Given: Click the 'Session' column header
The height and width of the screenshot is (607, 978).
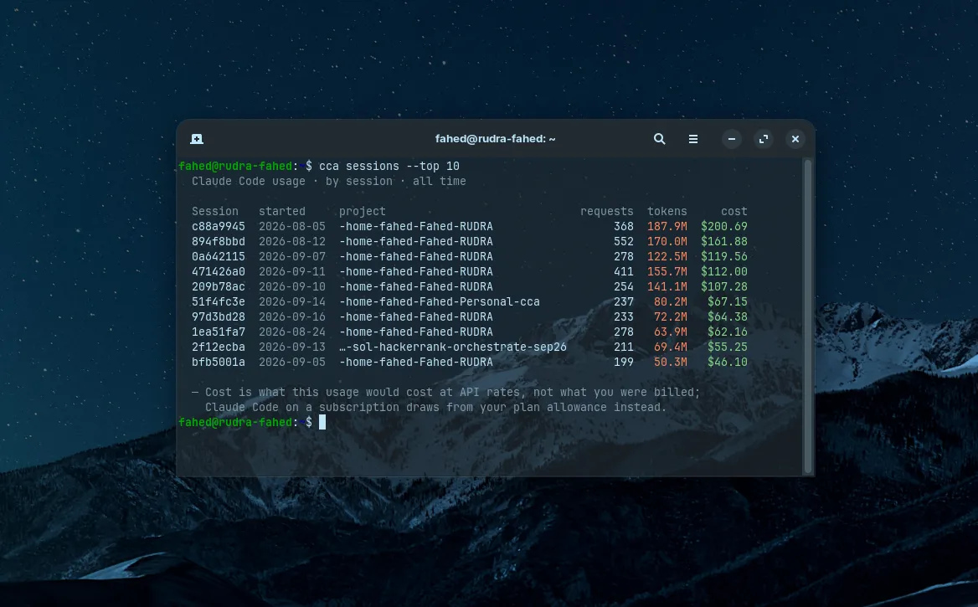Looking at the screenshot, I should coord(215,212).
